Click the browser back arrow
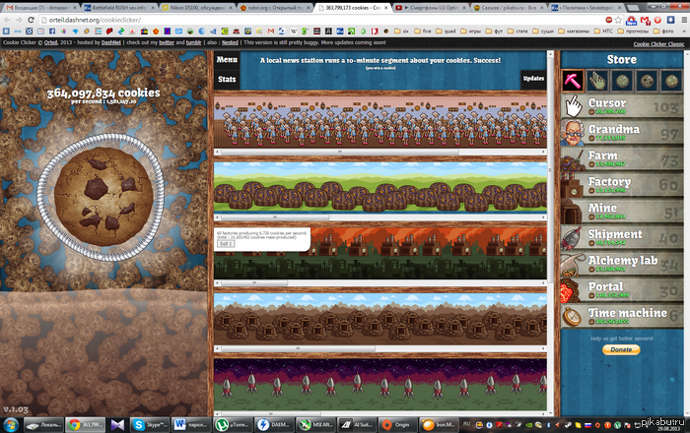 7,20
